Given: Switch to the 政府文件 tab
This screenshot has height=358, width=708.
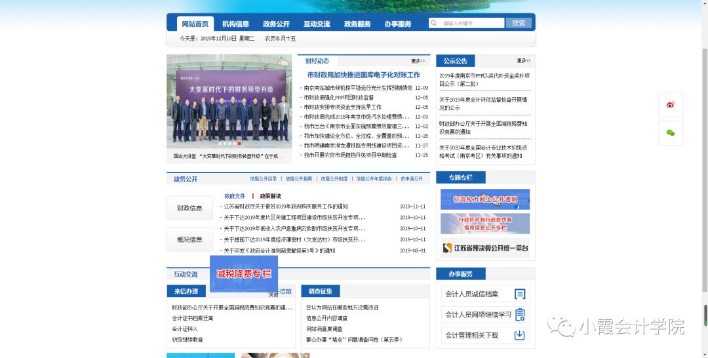Looking at the screenshot, I should click(x=235, y=196).
